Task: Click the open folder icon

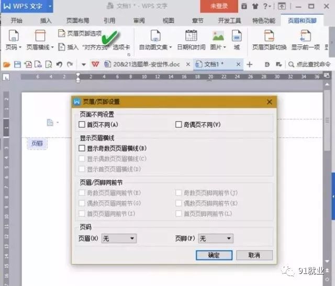Action: pos(7,64)
